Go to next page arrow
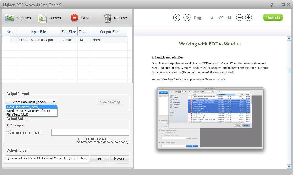Image resolution: width=293 pixels, height=175 pixels. tap(187, 17)
